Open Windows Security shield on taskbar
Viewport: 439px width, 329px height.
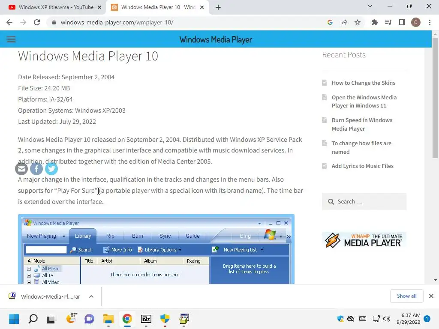click(165, 319)
